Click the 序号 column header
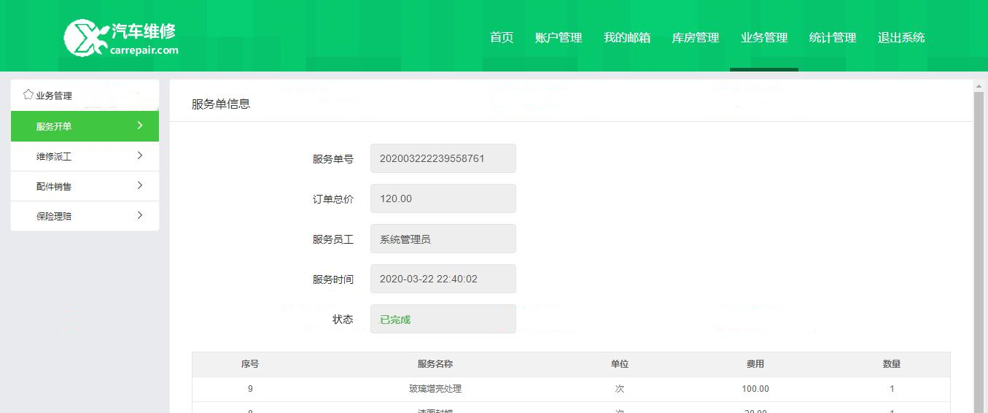The image size is (988, 413). click(x=250, y=364)
